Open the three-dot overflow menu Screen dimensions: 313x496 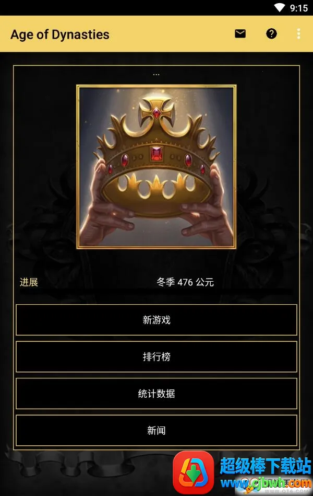(x=298, y=34)
